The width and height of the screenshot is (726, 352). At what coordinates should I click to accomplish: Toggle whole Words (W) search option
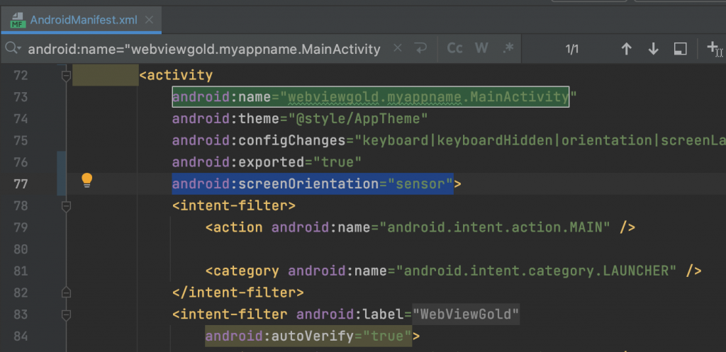481,49
